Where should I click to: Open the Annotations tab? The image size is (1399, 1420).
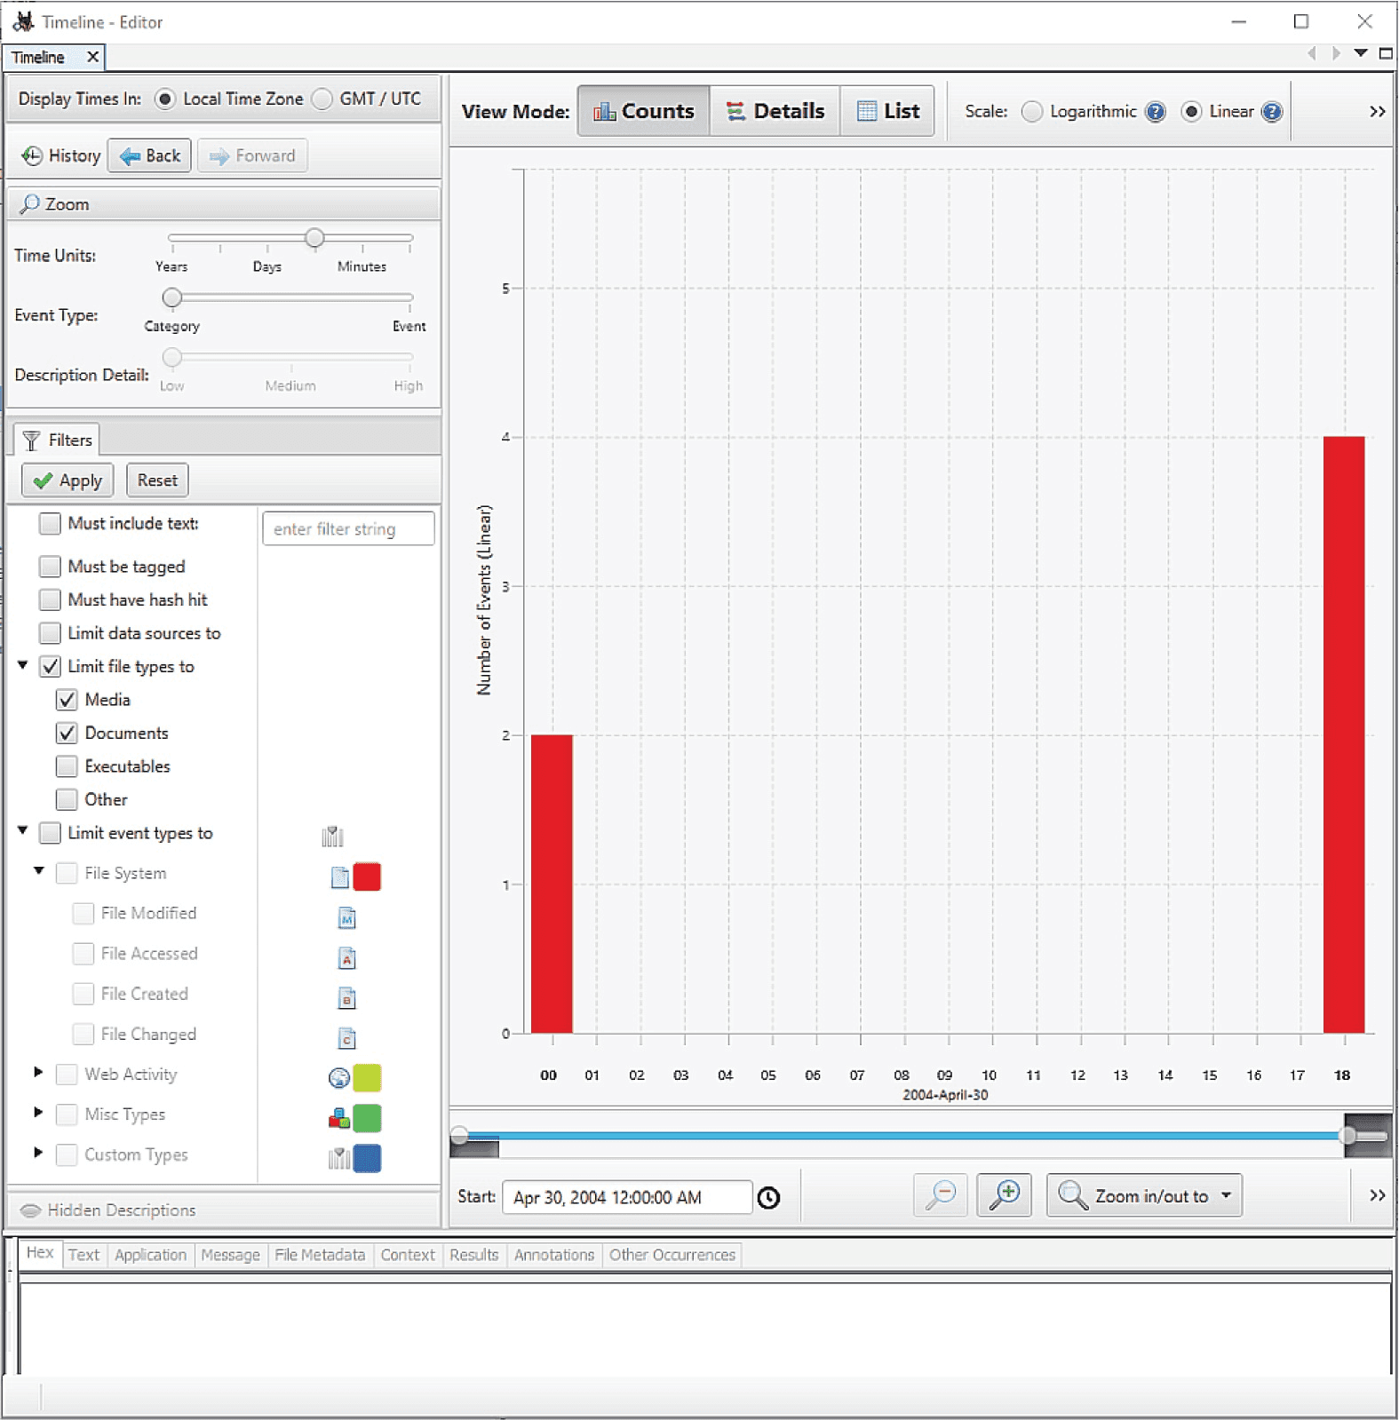pyautogui.click(x=554, y=1256)
